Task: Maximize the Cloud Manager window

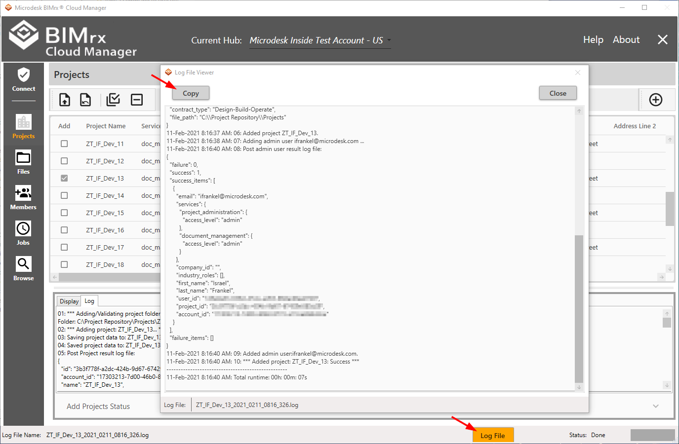Action: pos(644,7)
